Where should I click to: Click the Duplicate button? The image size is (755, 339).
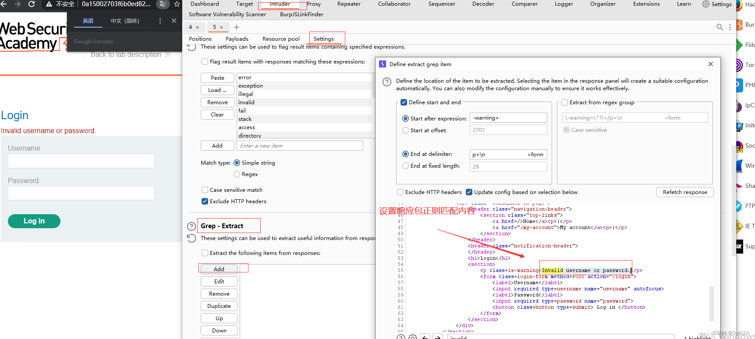click(219, 306)
